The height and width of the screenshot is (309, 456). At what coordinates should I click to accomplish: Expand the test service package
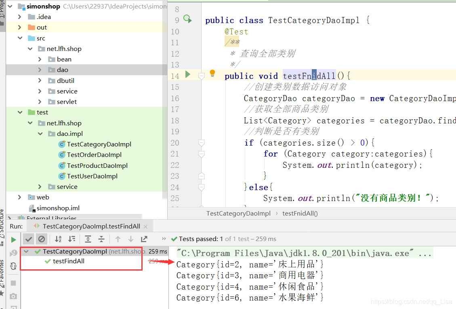[x=40, y=187]
